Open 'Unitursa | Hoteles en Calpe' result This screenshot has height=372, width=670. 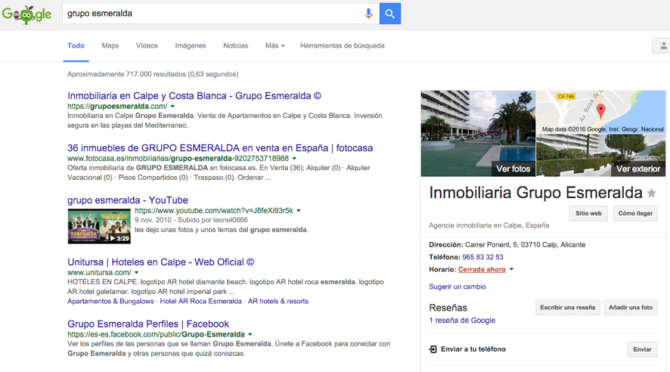coord(160,262)
